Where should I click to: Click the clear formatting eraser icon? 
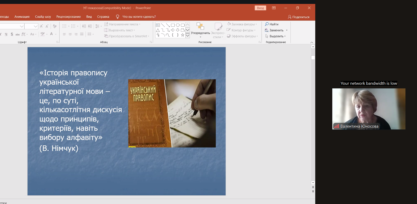(55, 26)
